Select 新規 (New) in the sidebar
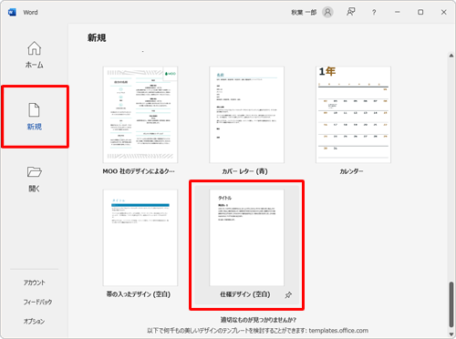 coord(35,117)
